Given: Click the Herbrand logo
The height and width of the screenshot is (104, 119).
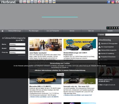Looking at the screenshot, I should point(8,2).
